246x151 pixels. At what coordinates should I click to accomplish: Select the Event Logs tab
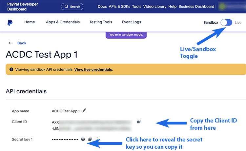click(132, 22)
